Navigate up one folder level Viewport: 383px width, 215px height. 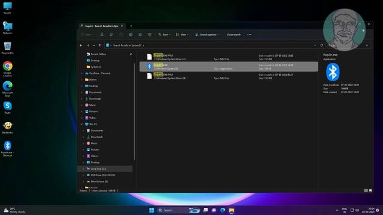100,45
